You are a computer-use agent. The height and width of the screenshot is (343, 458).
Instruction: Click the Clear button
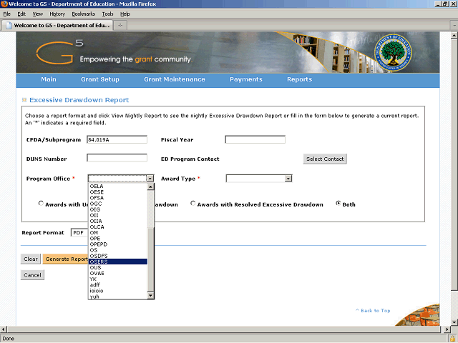[31, 259]
